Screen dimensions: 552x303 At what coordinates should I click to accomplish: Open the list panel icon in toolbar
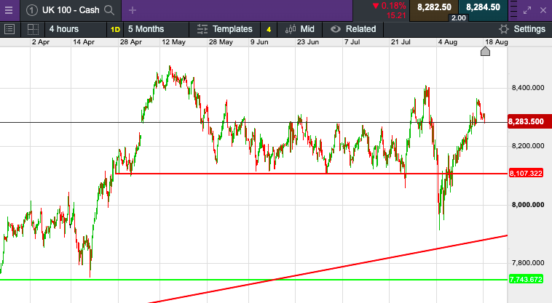[x=10, y=29]
